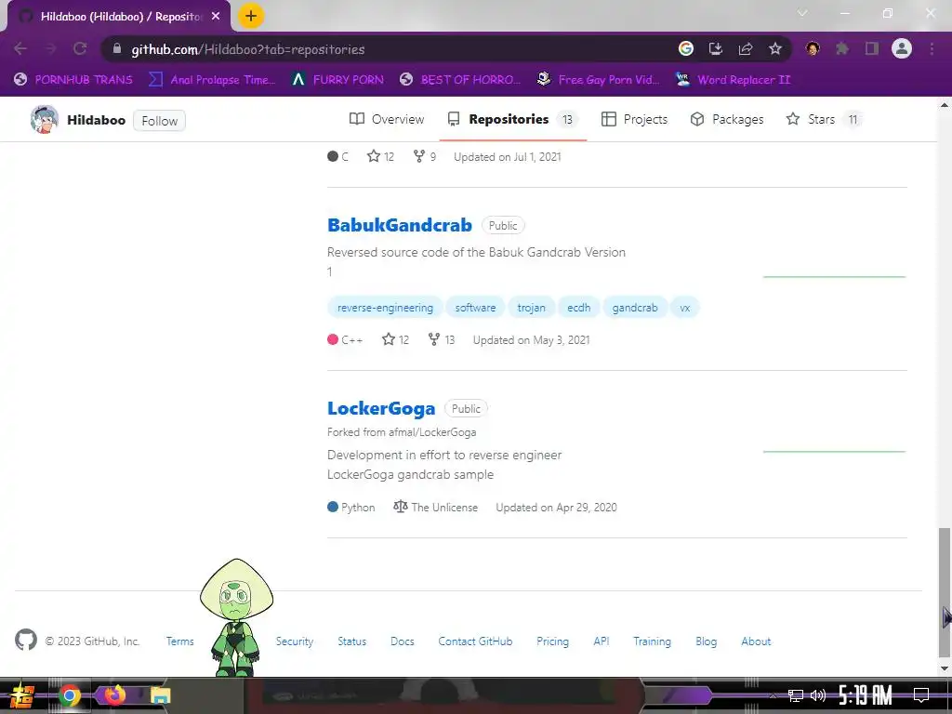View the 13 forks of BabukGandcrab
Image resolution: width=952 pixels, height=714 pixels.
point(442,340)
